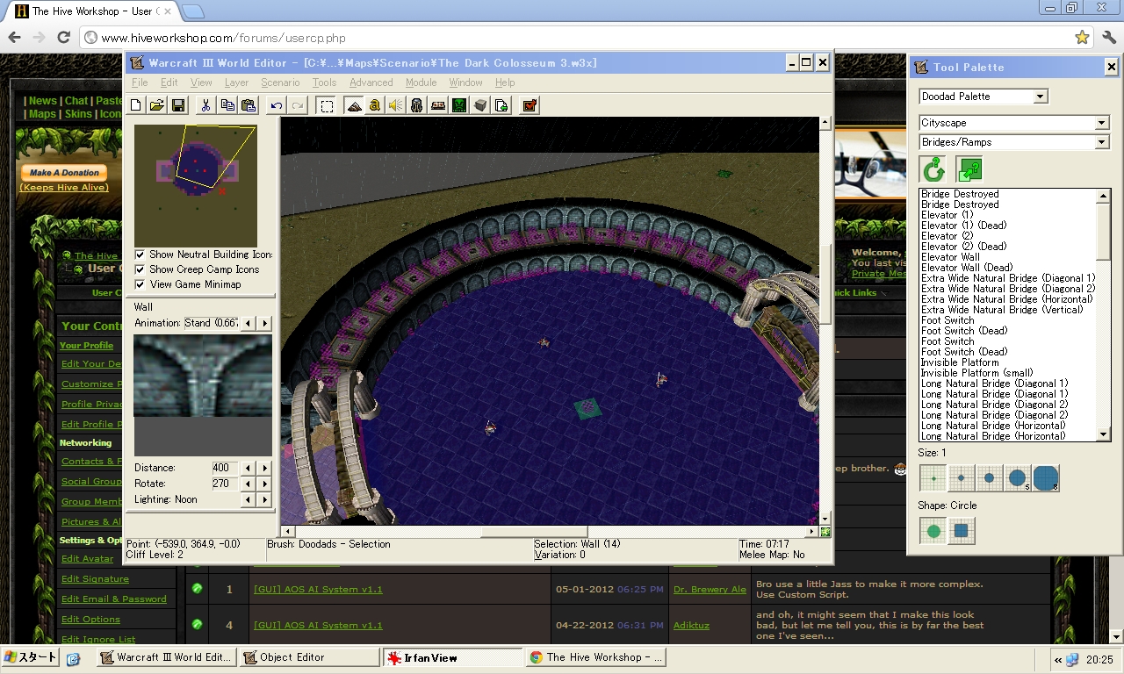Screen dimensions: 1124x674
Task: Open the Doodad Palette type dropdown
Action: click(x=1041, y=97)
